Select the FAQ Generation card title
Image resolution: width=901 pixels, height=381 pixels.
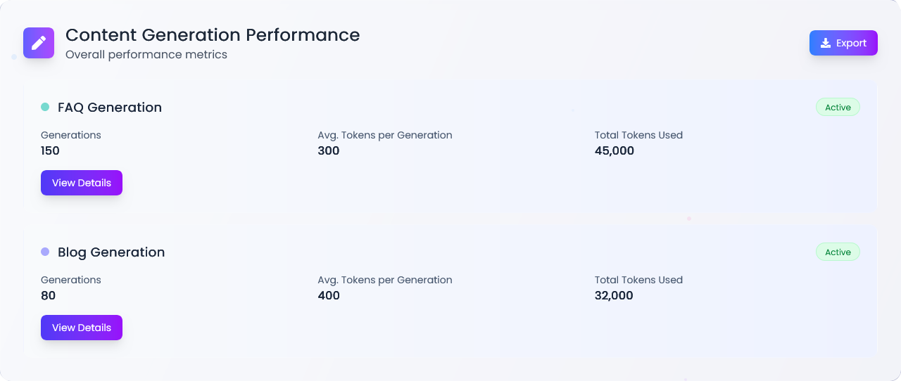point(110,108)
